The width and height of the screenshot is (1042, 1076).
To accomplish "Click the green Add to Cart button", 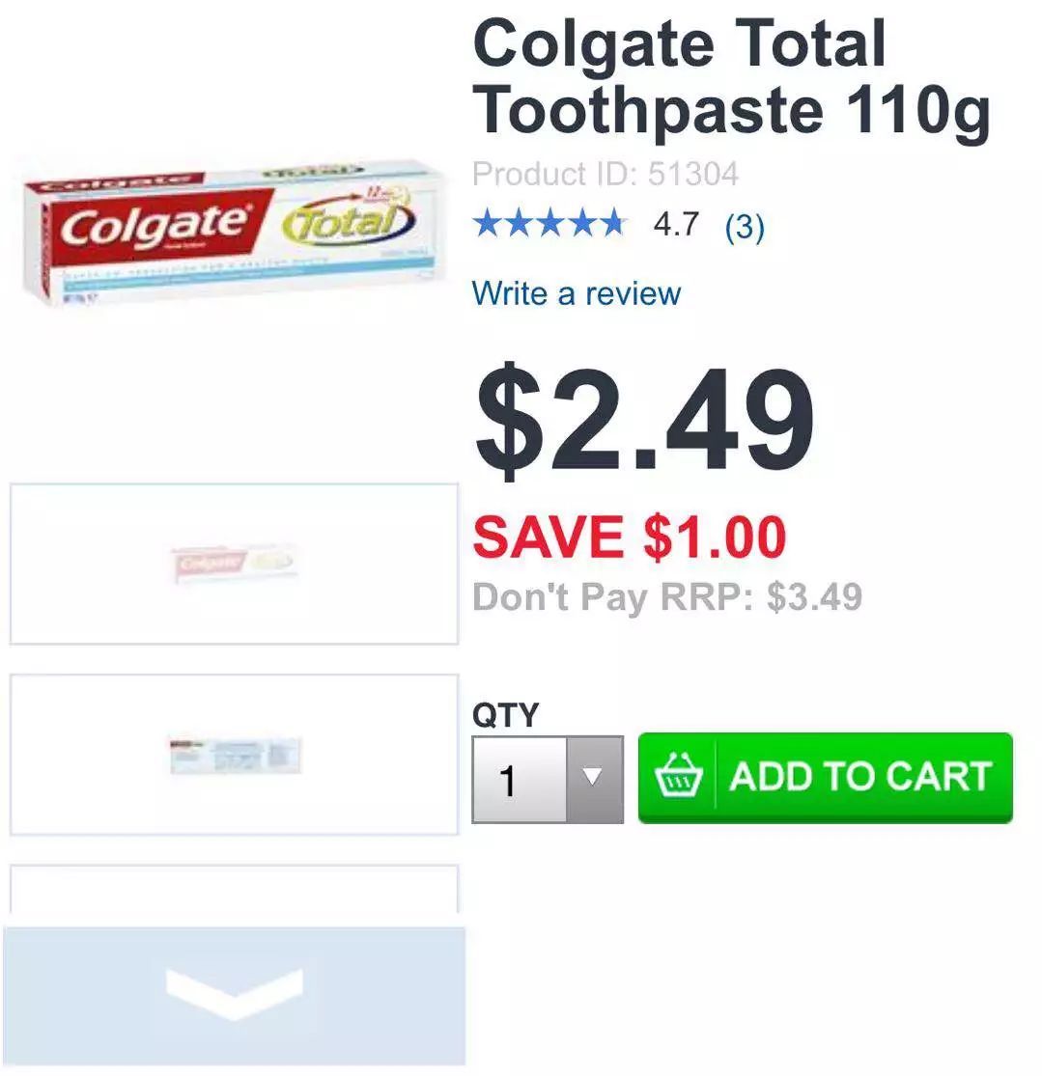I will [x=825, y=778].
